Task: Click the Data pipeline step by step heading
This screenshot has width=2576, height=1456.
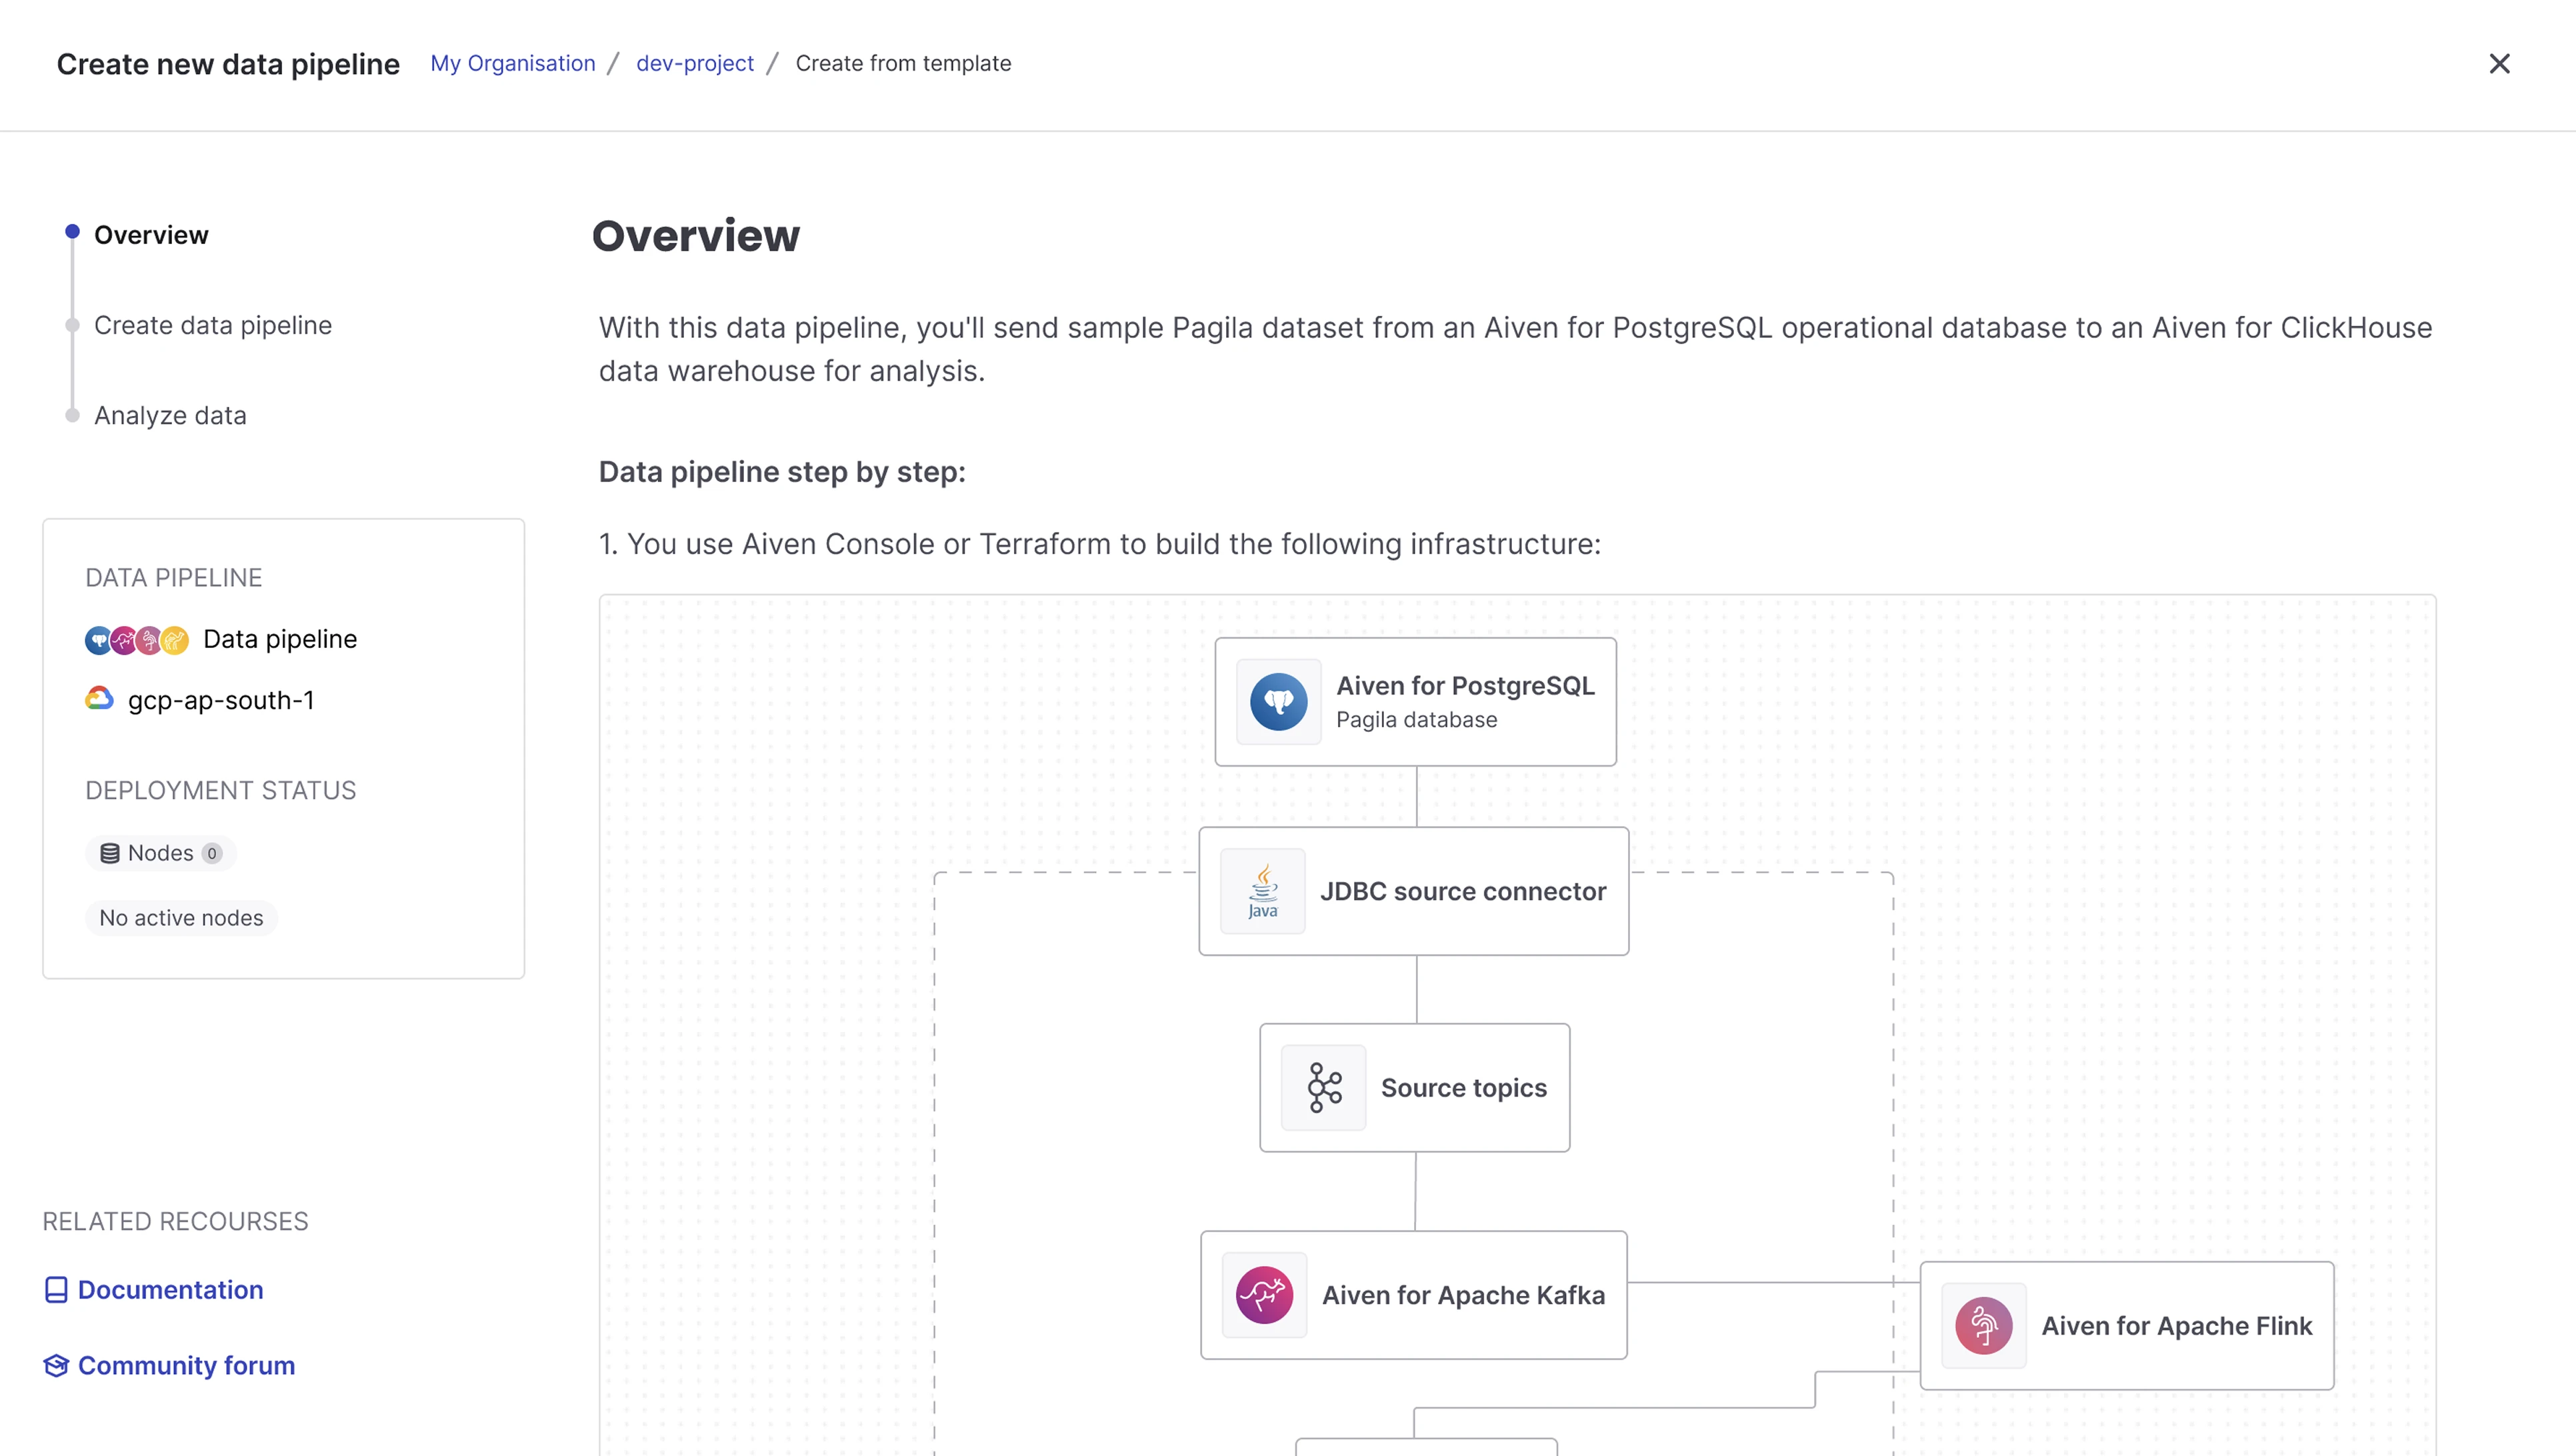Action: click(782, 472)
